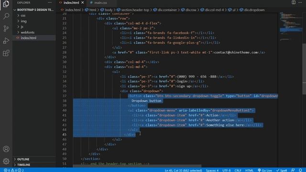The width and height of the screenshot is (306, 172).
Task: Click div.col-md-4 breadcrumb item
Action: tap(214, 10)
